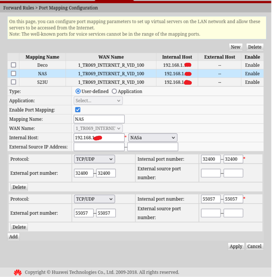Toggle the Enable Port Mapping checkbox
The height and width of the screenshot is (277, 272).
click(x=78, y=110)
